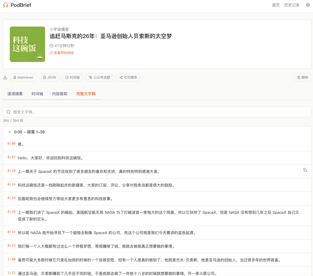
Task: Click the 时间轴 export button
Action: click(72, 78)
